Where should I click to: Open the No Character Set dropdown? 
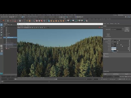tap(104, 79)
